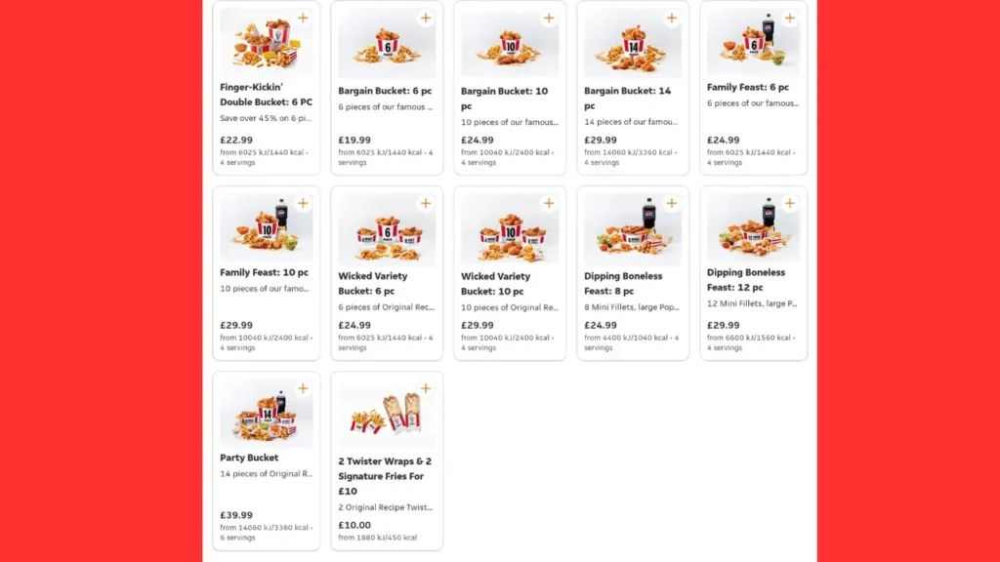Click plus icon on Bargain Bucket: 6 pc

[426, 19]
